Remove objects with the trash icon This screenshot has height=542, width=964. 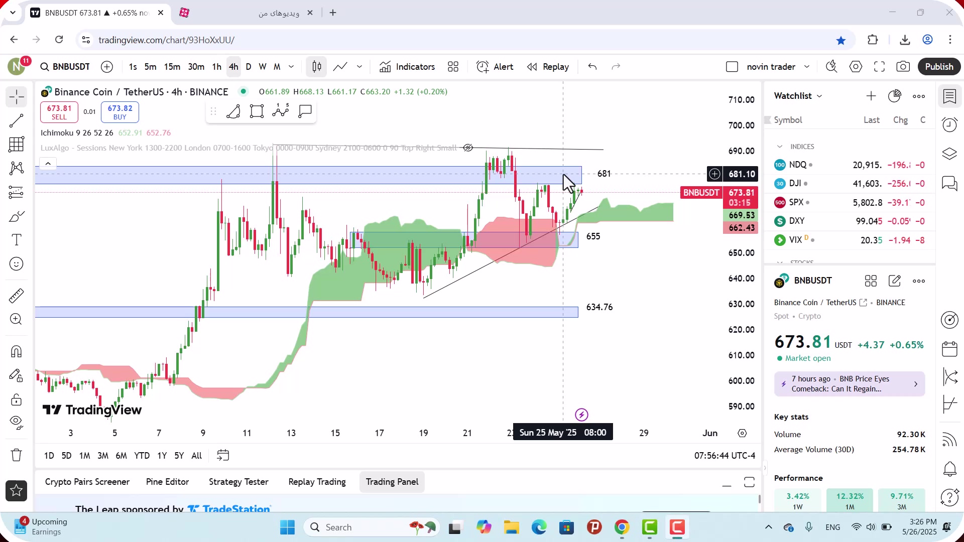pyautogui.click(x=16, y=455)
